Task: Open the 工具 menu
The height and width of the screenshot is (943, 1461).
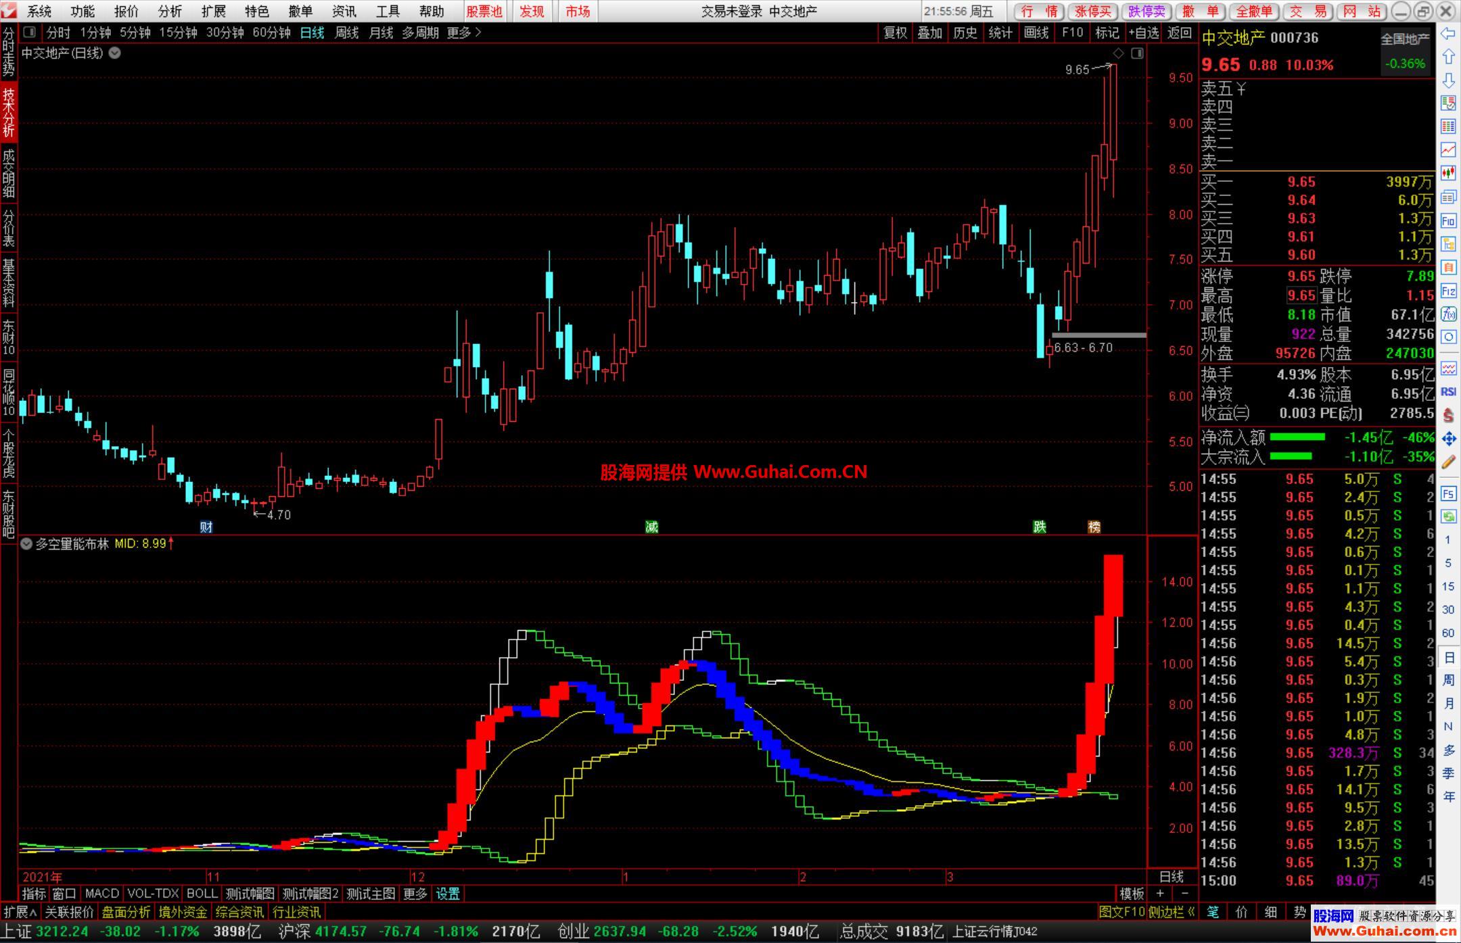Action: (388, 11)
